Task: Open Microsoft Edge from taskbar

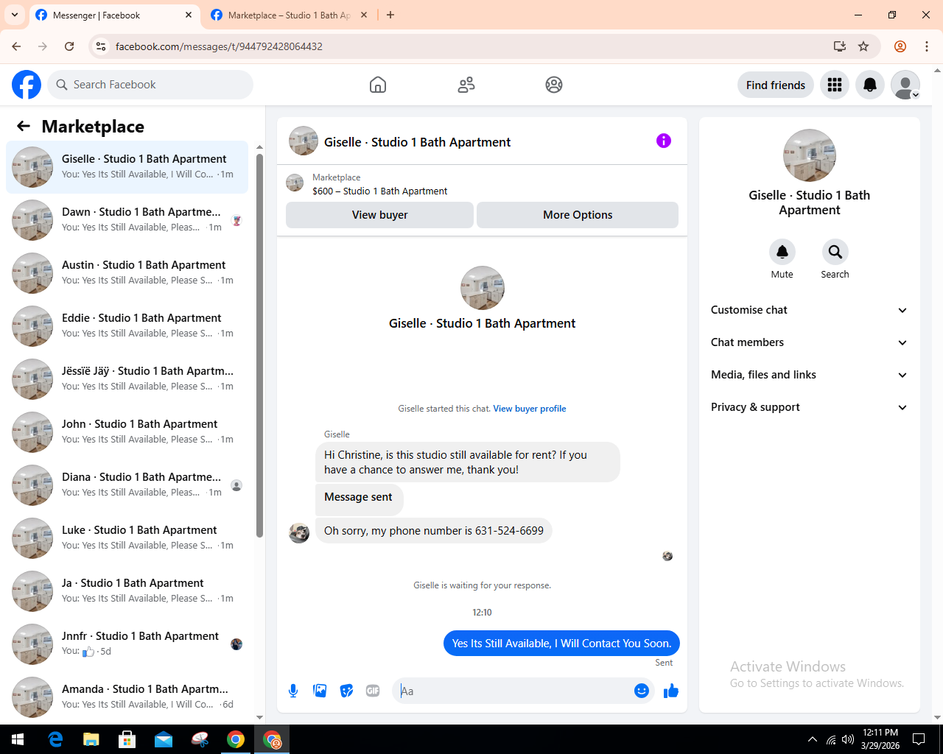Action: coord(56,739)
